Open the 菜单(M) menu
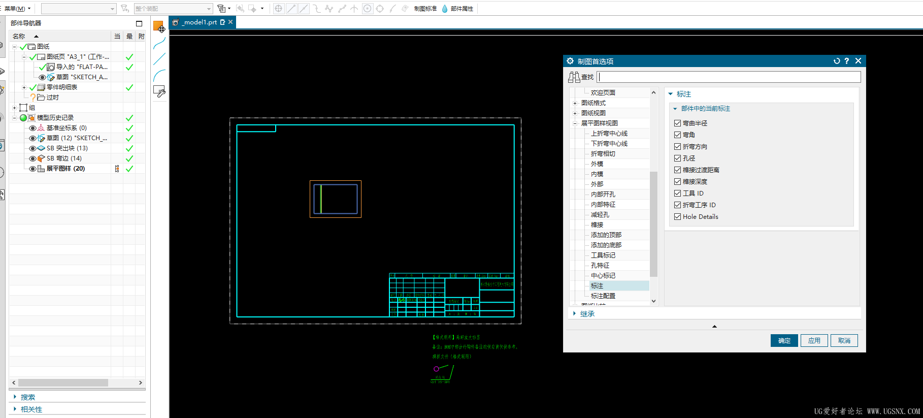The image size is (923, 418). (x=17, y=9)
